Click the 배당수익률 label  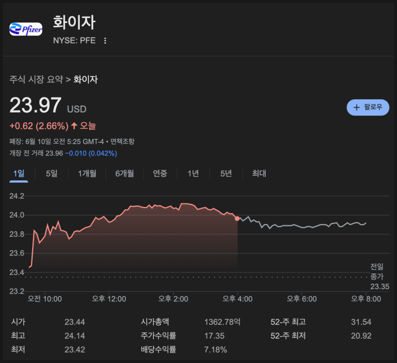158,350
